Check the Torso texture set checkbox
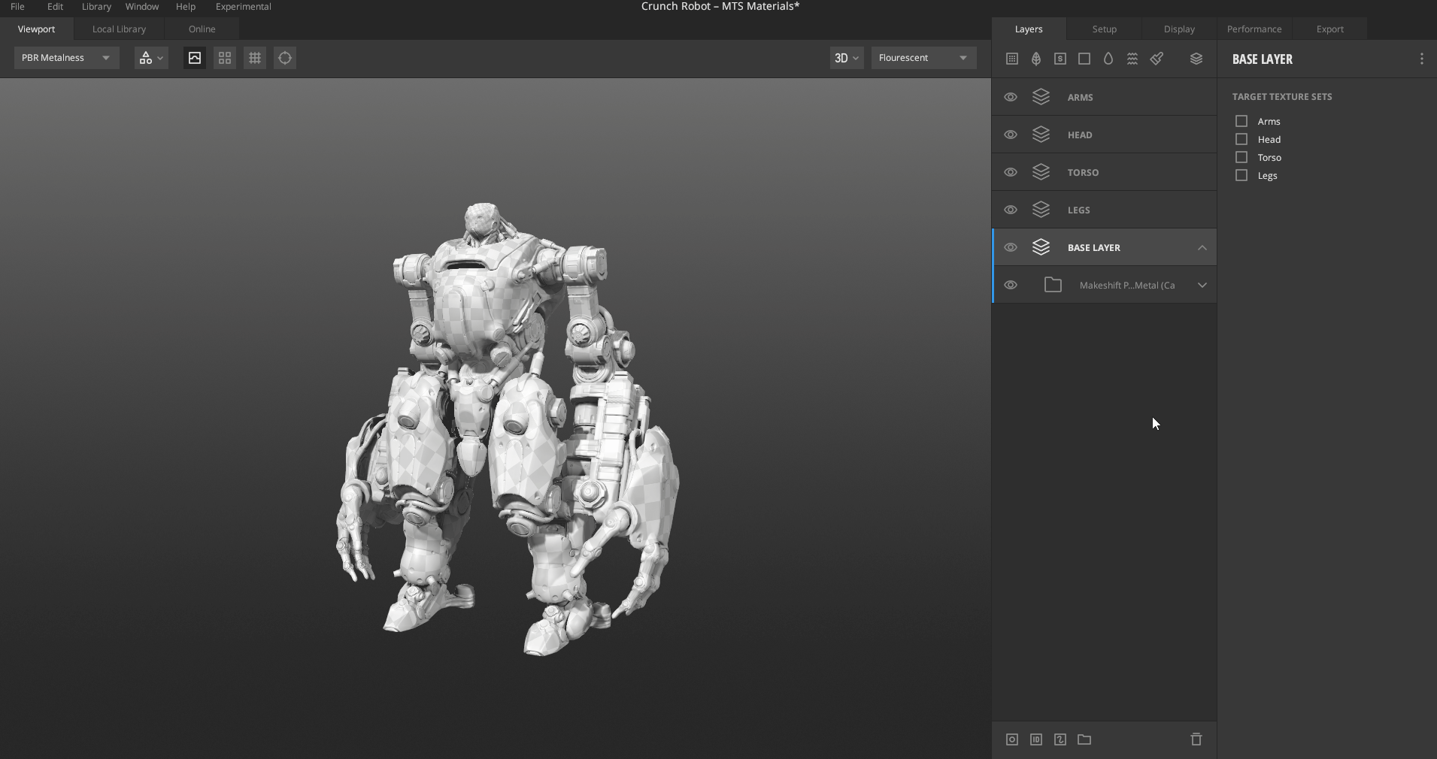The height and width of the screenshot is (759, 1437). [1241, 157]
